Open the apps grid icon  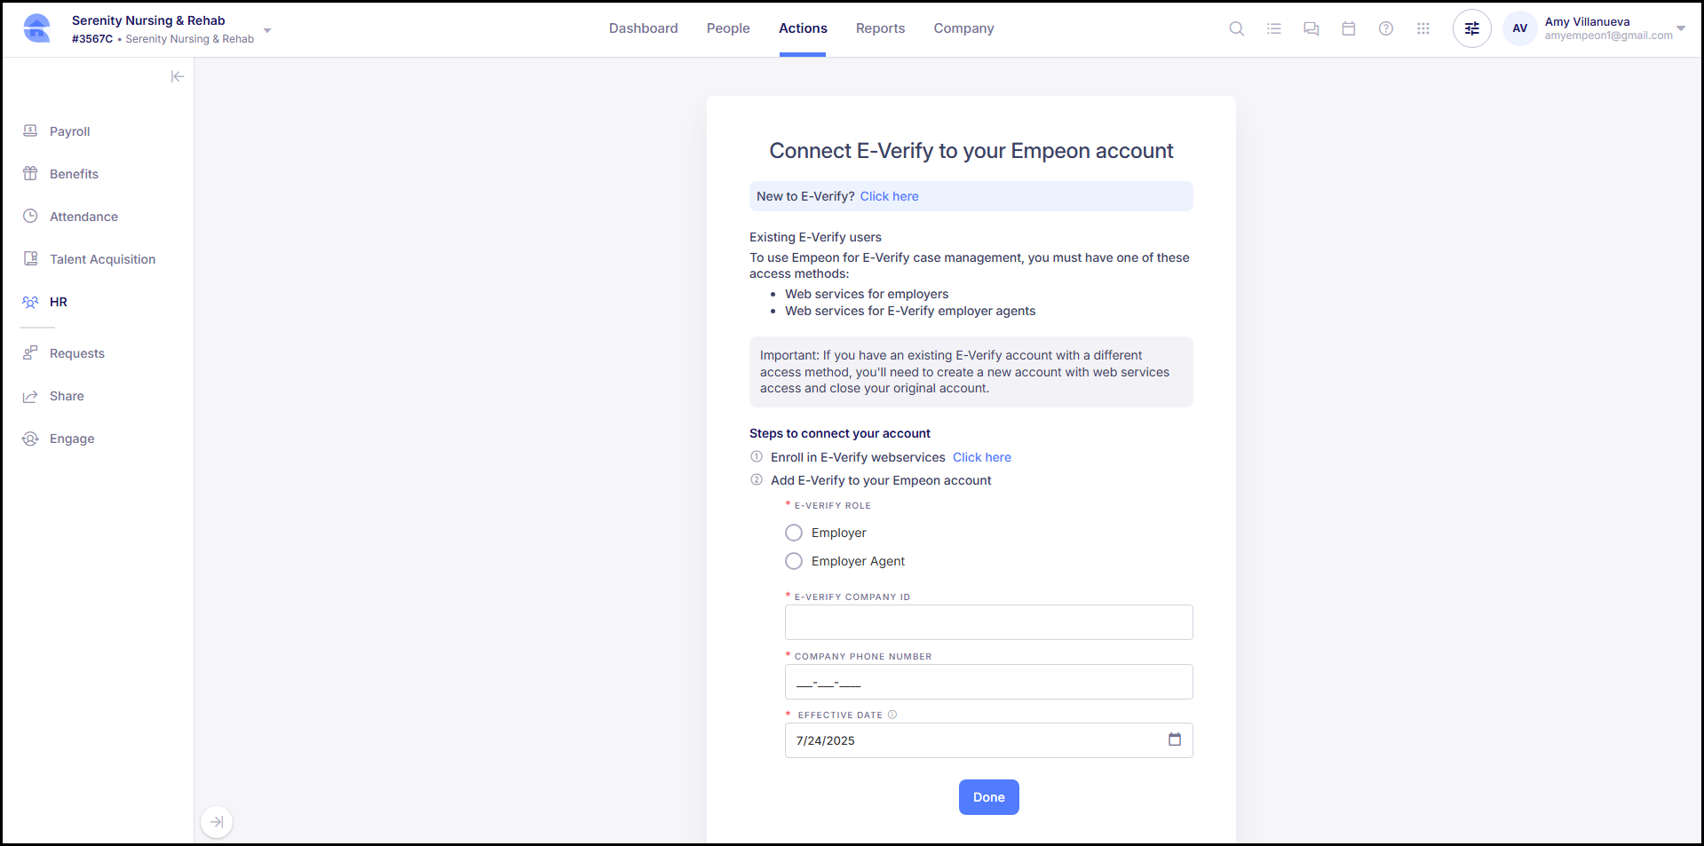[1423, 28]
